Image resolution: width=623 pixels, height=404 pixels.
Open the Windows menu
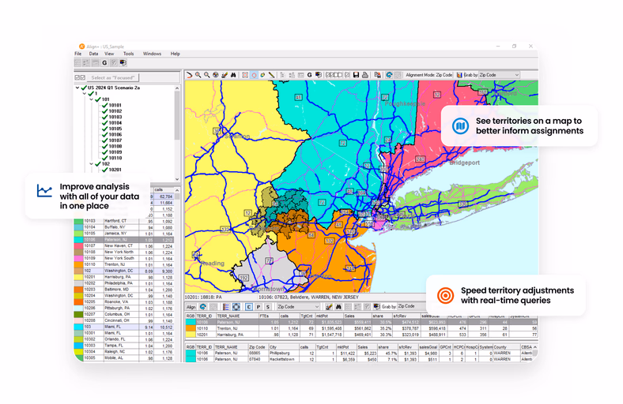click(x=152, y=54)
